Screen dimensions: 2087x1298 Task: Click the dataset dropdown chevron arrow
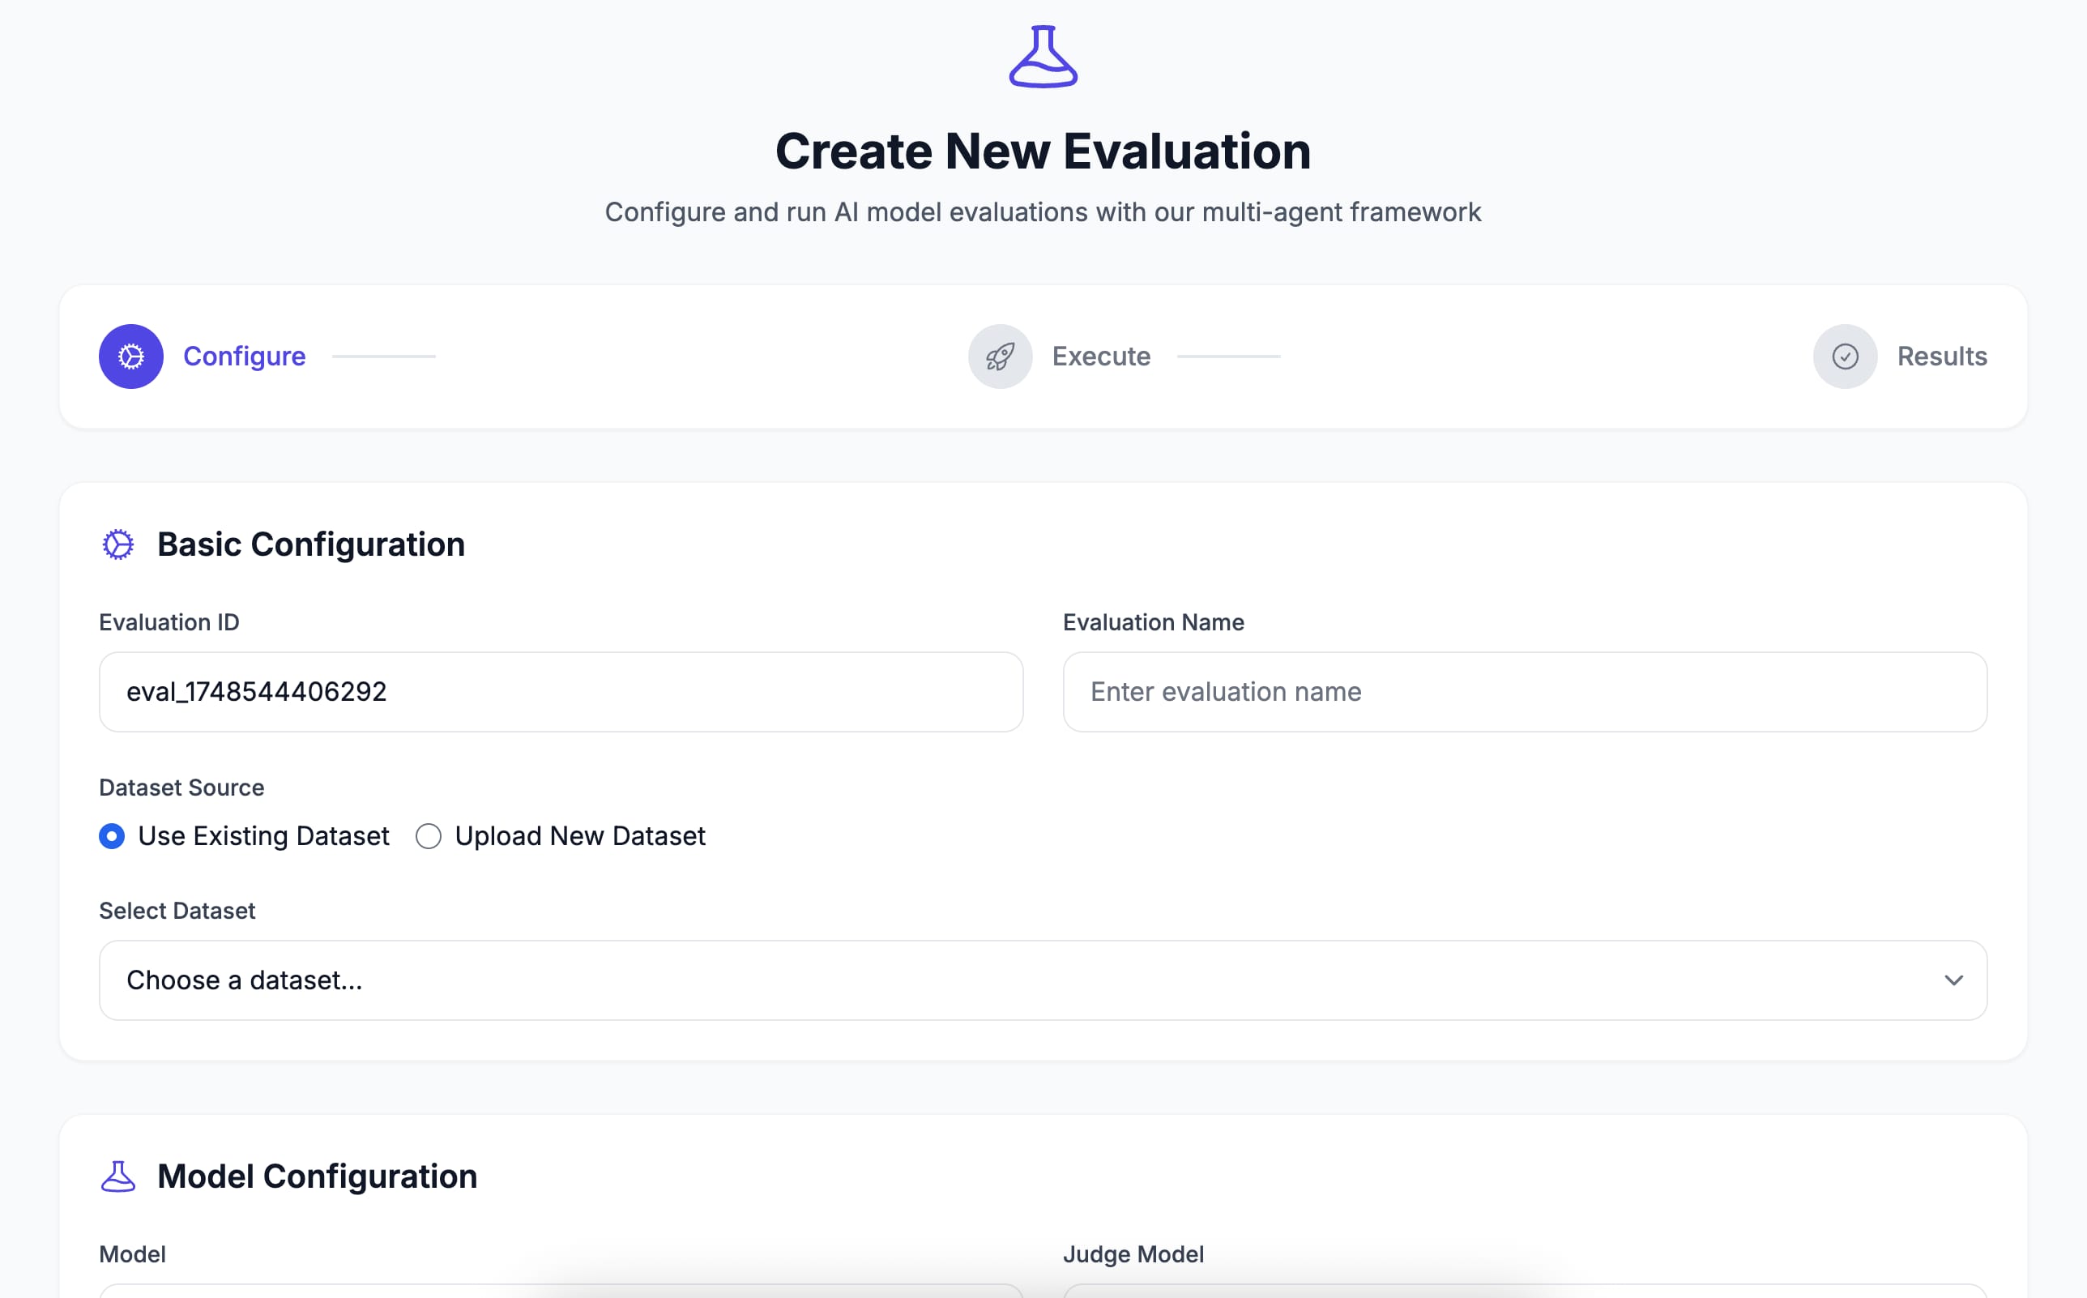pyautogui.click(x=1954, y=980)
